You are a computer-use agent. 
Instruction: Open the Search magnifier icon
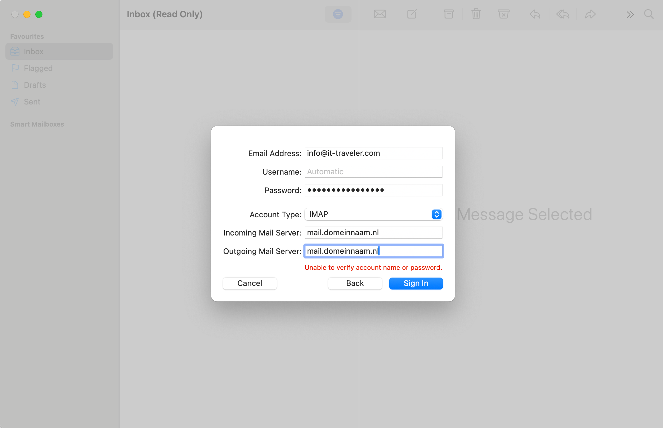tap(648, 14)
